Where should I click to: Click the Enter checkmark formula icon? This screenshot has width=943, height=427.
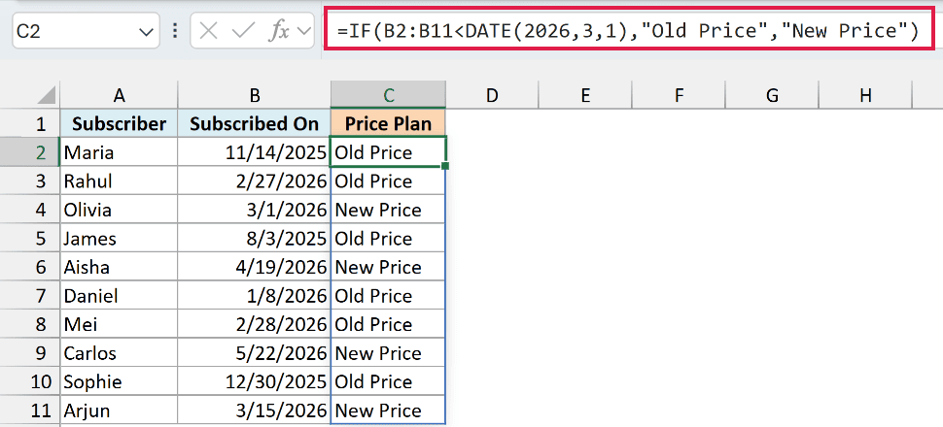pyautogui.click(x=242, y=31)
